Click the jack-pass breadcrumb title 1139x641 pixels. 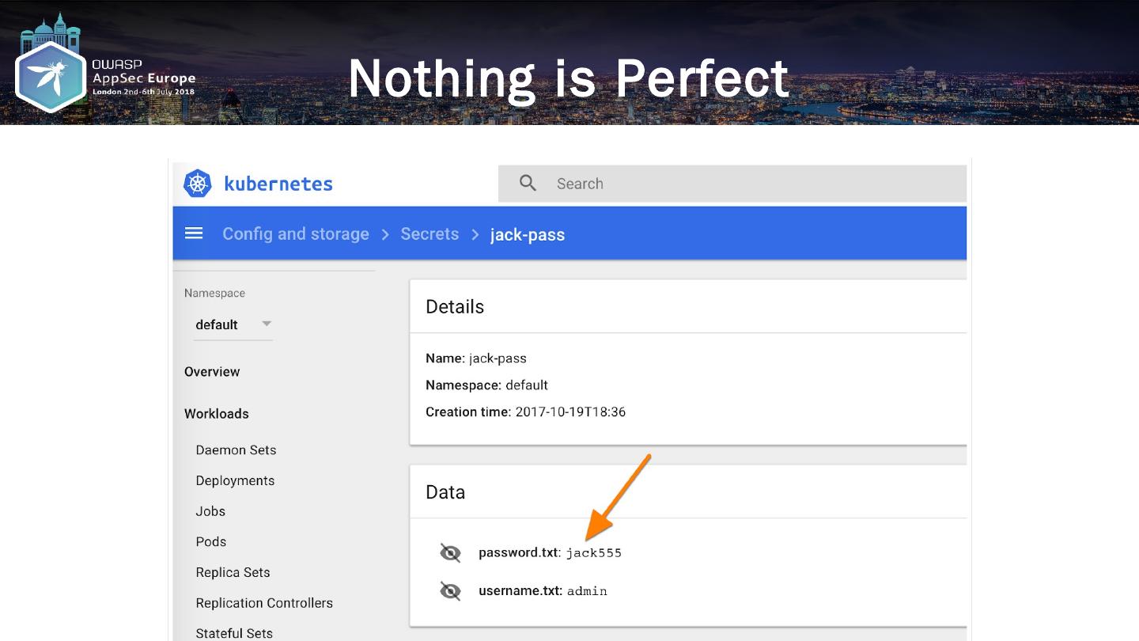coord(528,235)
